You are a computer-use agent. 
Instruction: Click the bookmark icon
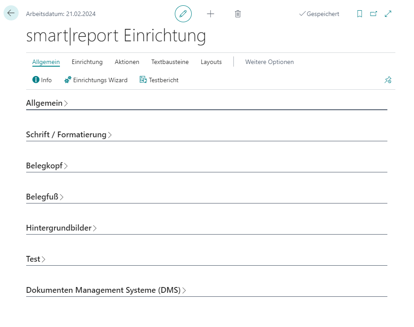[359, 14]
